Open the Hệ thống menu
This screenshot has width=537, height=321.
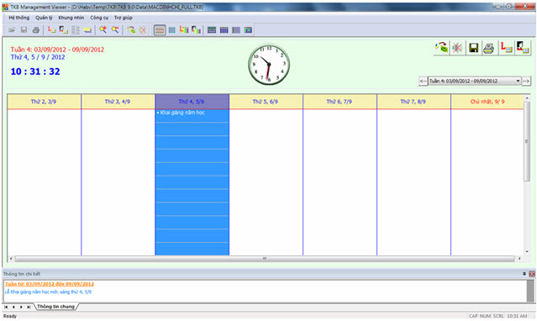(19, 18)
